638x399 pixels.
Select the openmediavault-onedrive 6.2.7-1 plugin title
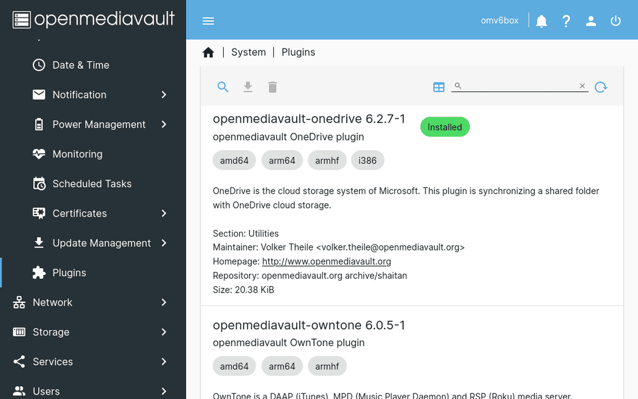click(309, 119)
